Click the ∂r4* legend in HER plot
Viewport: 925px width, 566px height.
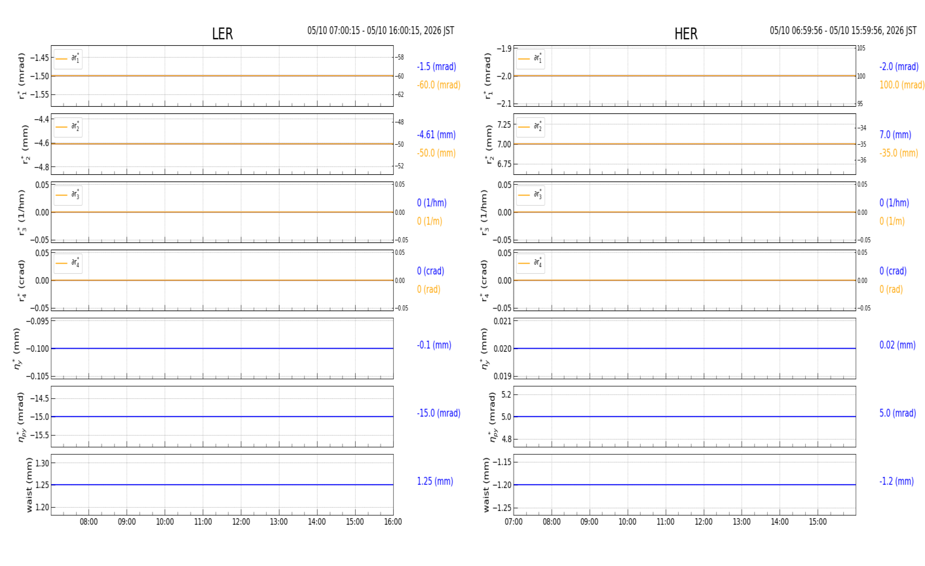(530, 263)
